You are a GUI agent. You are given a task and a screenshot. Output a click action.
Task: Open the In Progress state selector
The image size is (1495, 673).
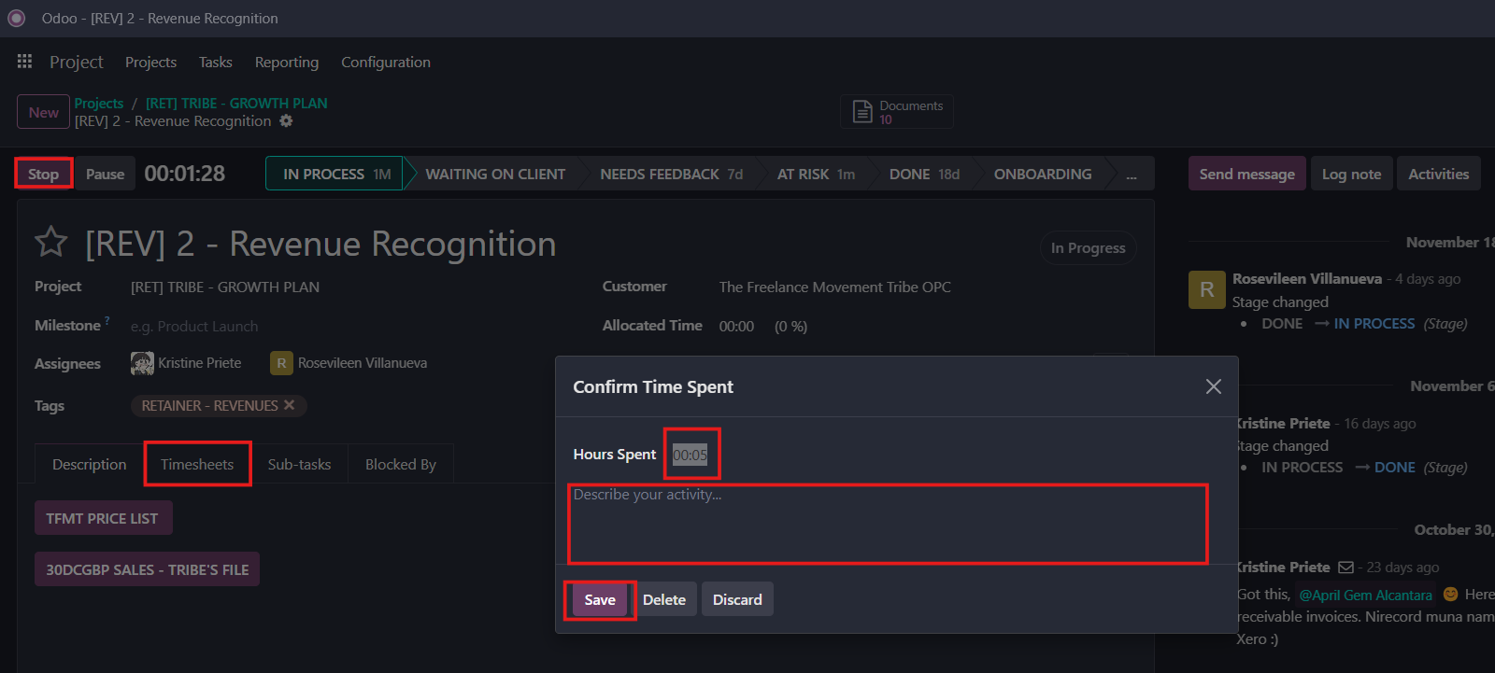1088,248
